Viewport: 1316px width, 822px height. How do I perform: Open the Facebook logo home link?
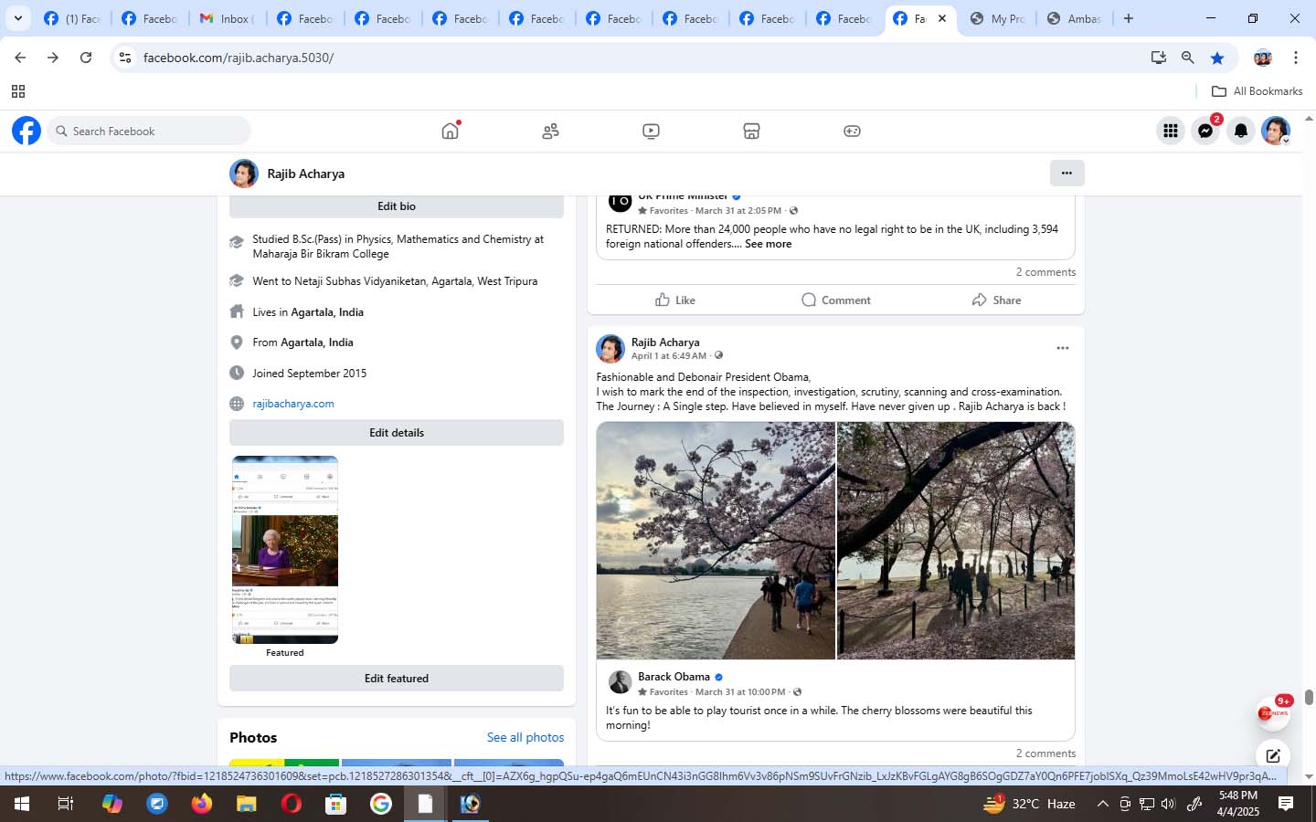click(x=27, y=131)
